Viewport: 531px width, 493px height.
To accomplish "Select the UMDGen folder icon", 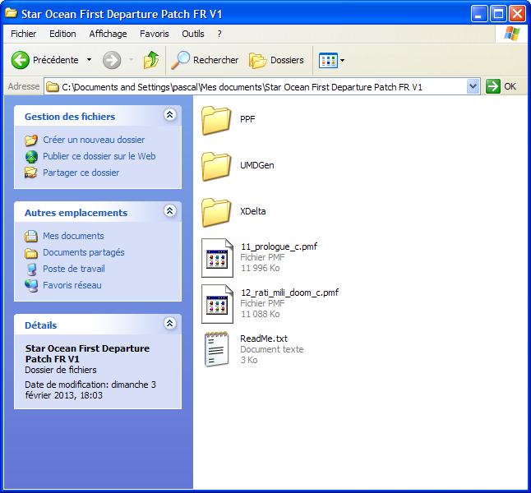I will click(x=216, y=166).
